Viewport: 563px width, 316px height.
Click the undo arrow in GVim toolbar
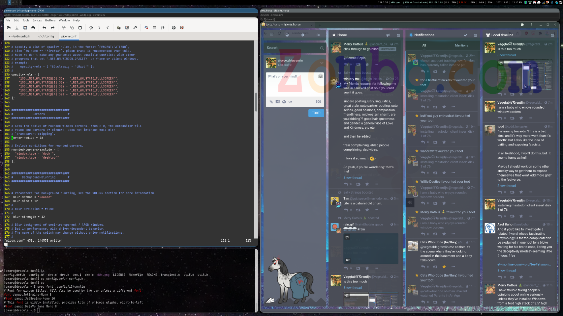click(44, 28)
